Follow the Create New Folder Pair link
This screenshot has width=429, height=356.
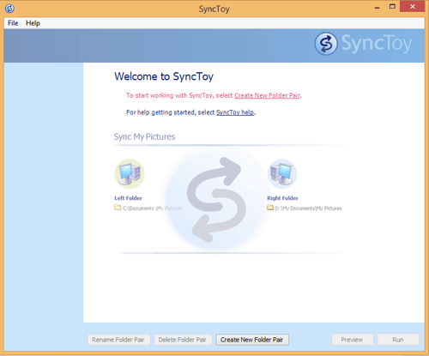click(x=267, y=95)
